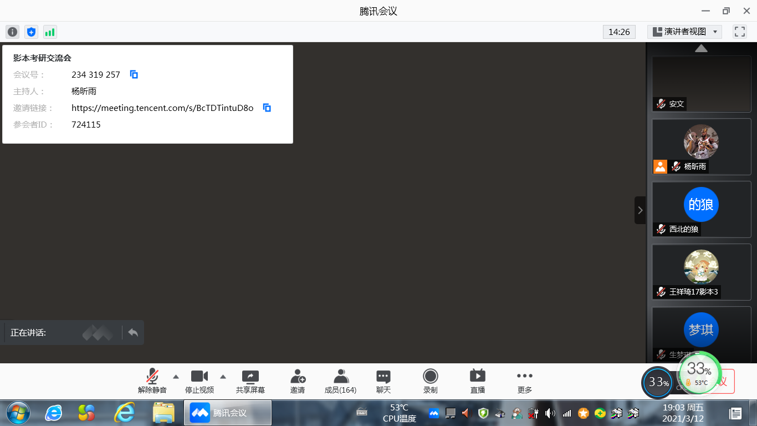Open the 演讲者视图 layout dropdown
The image size is (757, 426).
coord(684,32)
